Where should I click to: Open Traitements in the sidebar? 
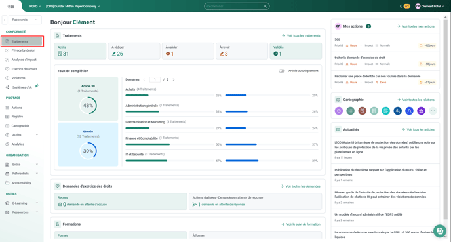22,41
